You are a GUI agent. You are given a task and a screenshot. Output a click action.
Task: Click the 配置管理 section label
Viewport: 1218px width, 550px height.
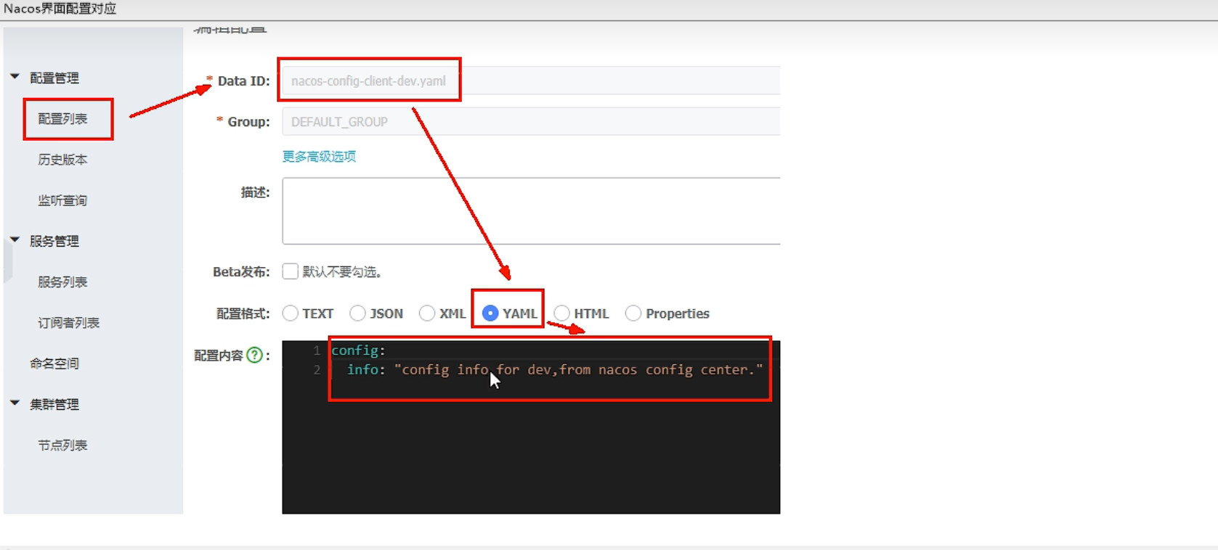(54, 78)
